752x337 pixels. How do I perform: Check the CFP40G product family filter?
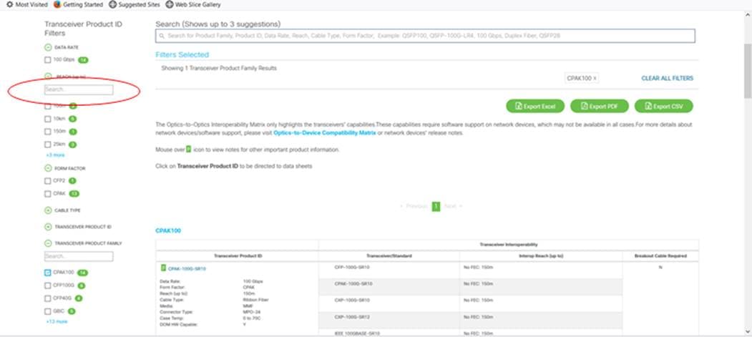tap(47, 298)
